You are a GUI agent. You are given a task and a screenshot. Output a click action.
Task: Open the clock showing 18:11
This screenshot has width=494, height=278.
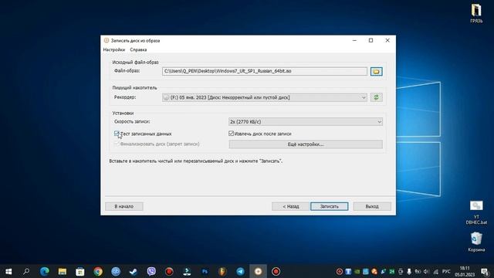coord(465,271)
